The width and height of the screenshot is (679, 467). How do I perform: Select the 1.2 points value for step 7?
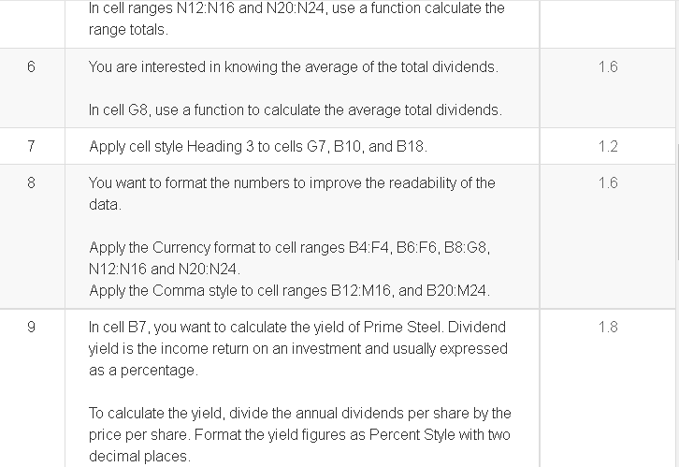(608, 146)
